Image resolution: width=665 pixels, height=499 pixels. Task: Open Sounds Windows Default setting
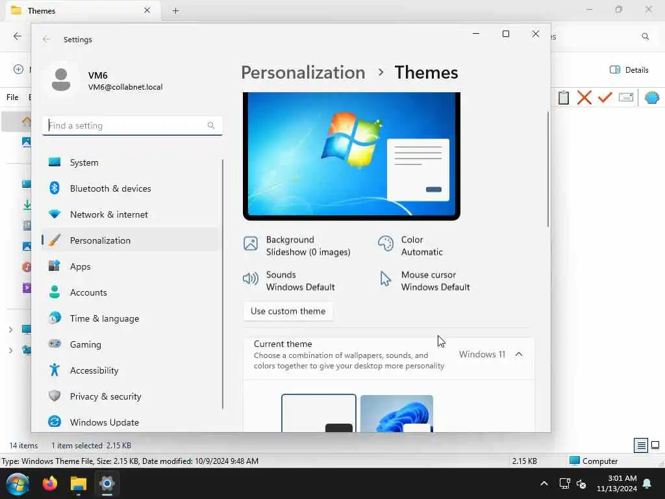point(289,281)
